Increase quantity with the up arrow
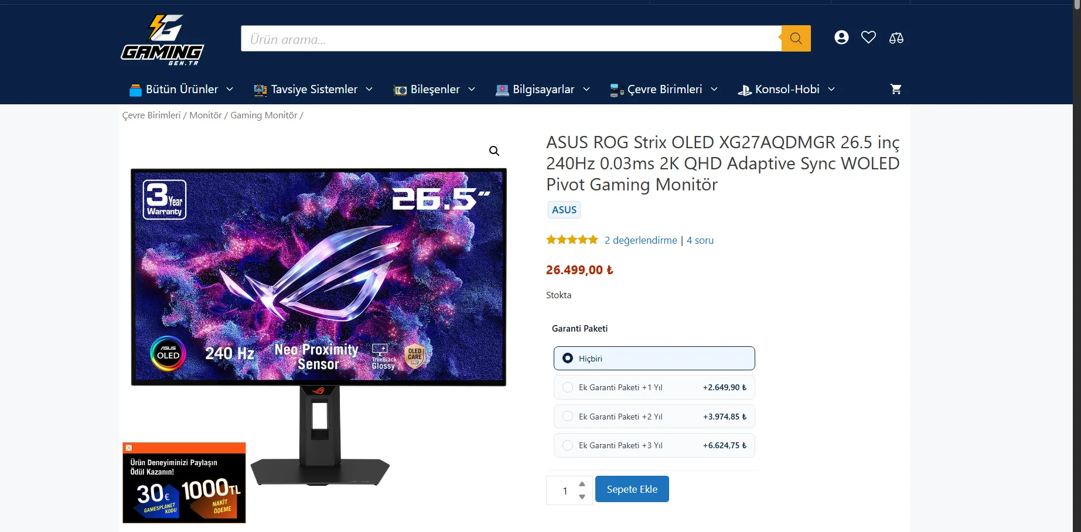This screenshot has height=532, width=1081. coord(582,484)
